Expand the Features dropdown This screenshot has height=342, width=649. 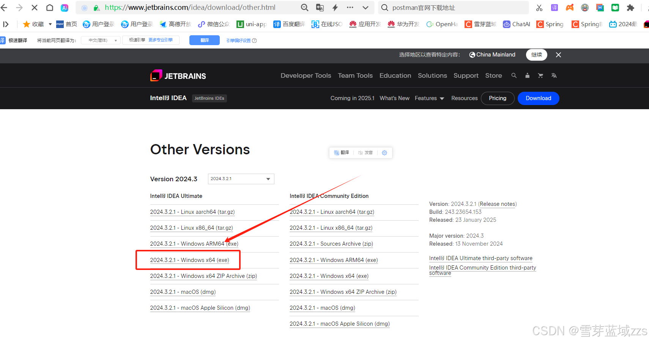429,98
